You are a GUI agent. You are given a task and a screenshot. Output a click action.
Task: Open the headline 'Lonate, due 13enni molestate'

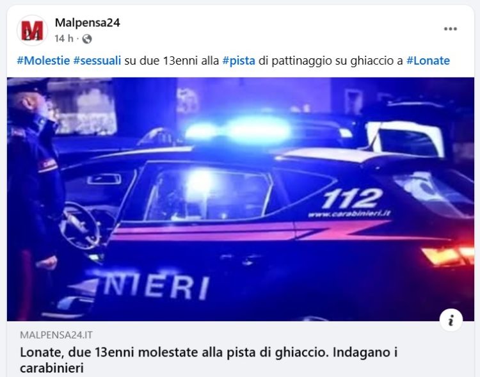(x=209, y=360)
